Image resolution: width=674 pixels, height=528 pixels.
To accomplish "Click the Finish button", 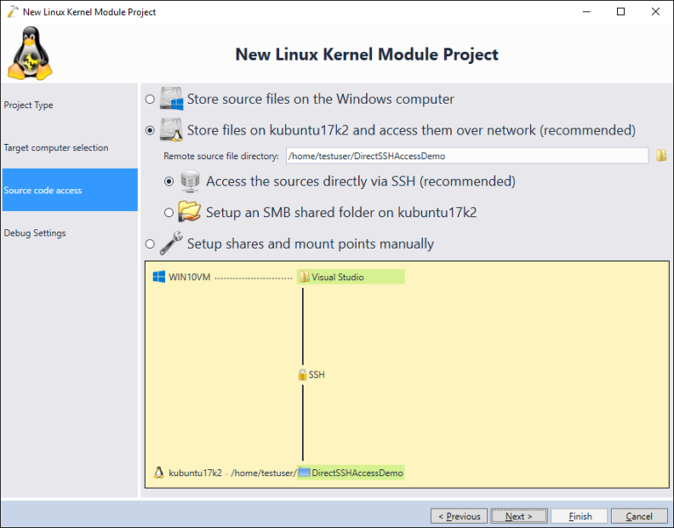I will coord(579,516).
